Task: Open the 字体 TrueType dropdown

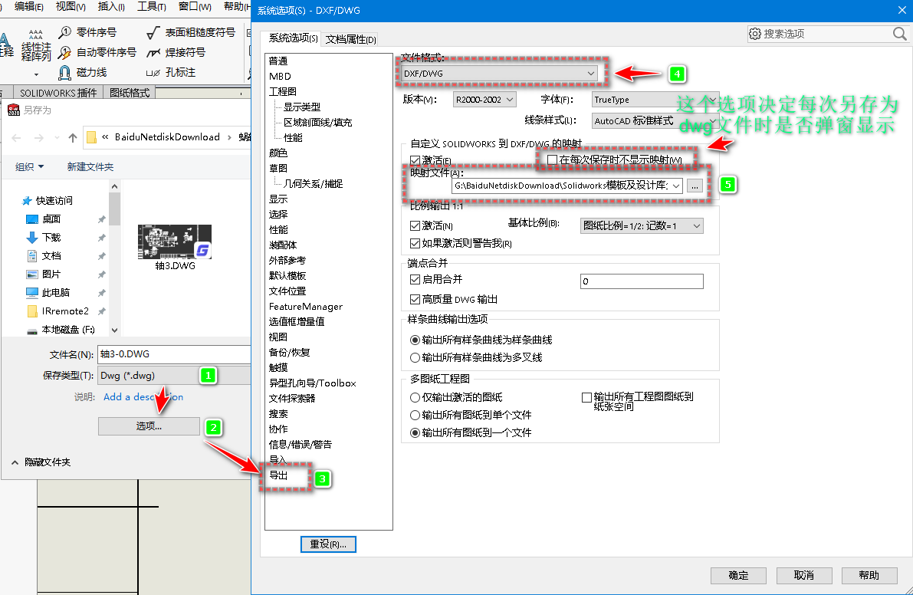Action: coord(655,100)
